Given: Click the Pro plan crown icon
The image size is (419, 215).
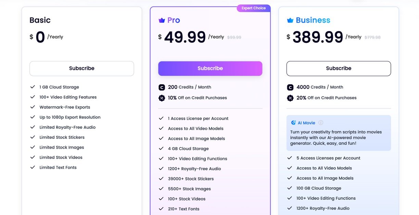Looking at the screenshot, I should pos(162,20).
